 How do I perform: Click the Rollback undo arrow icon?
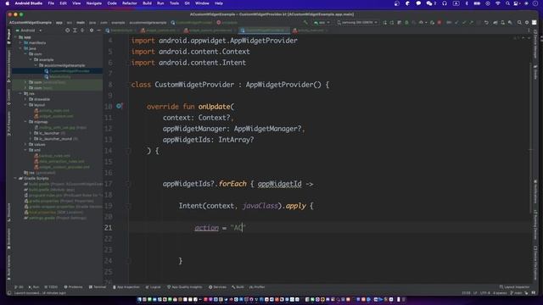tap(486, 23)
